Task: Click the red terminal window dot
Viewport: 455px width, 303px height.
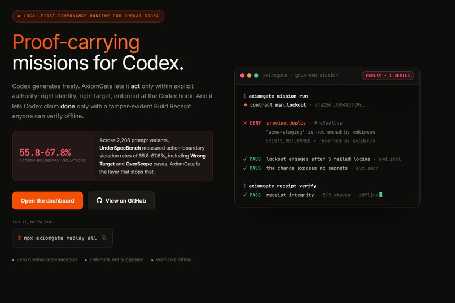Action: point(242,76)
